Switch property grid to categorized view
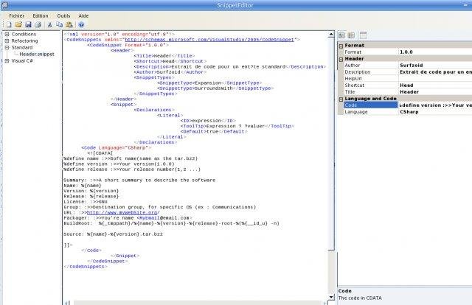Image resolution: width=472 pixels, height=305 pixels. 342,35
